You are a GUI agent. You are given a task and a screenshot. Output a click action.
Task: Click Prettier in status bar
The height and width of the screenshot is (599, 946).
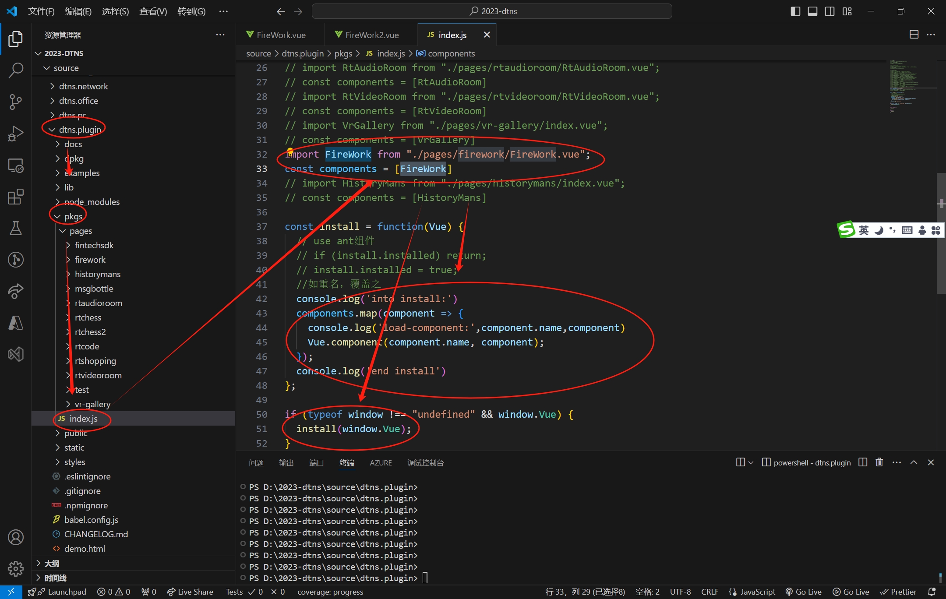click(898, 592)
